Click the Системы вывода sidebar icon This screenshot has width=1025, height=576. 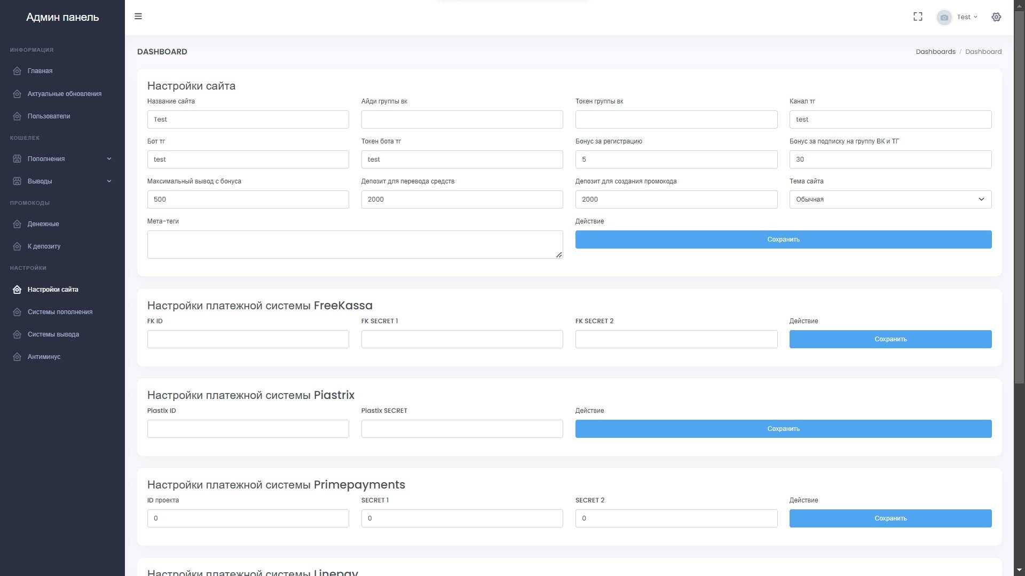tap(17, 334)
